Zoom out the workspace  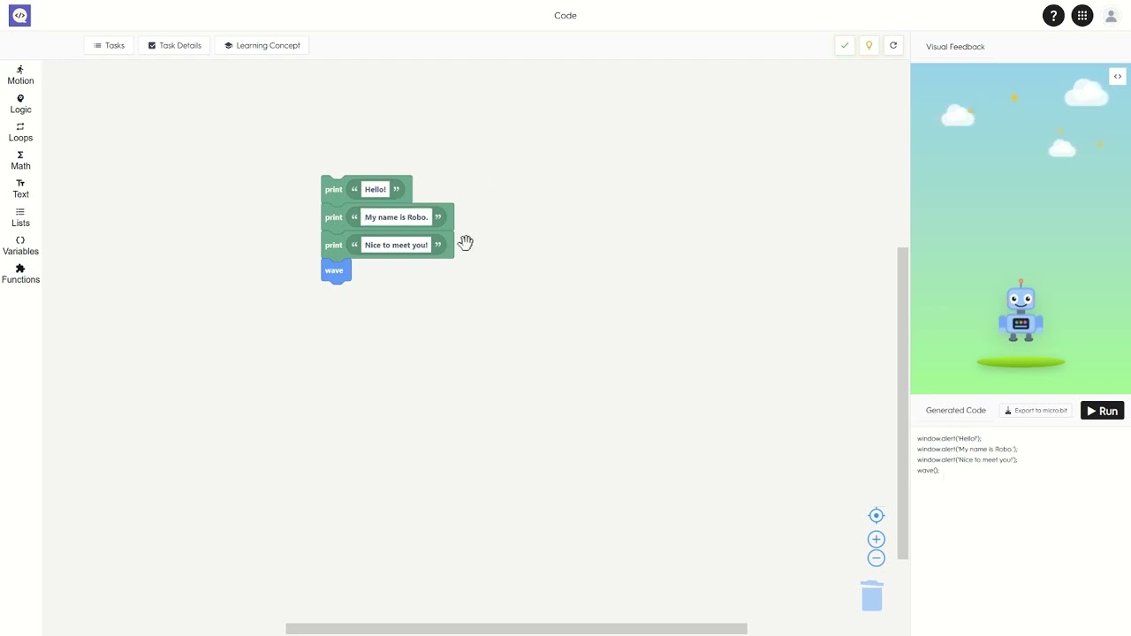pos(877,558)
